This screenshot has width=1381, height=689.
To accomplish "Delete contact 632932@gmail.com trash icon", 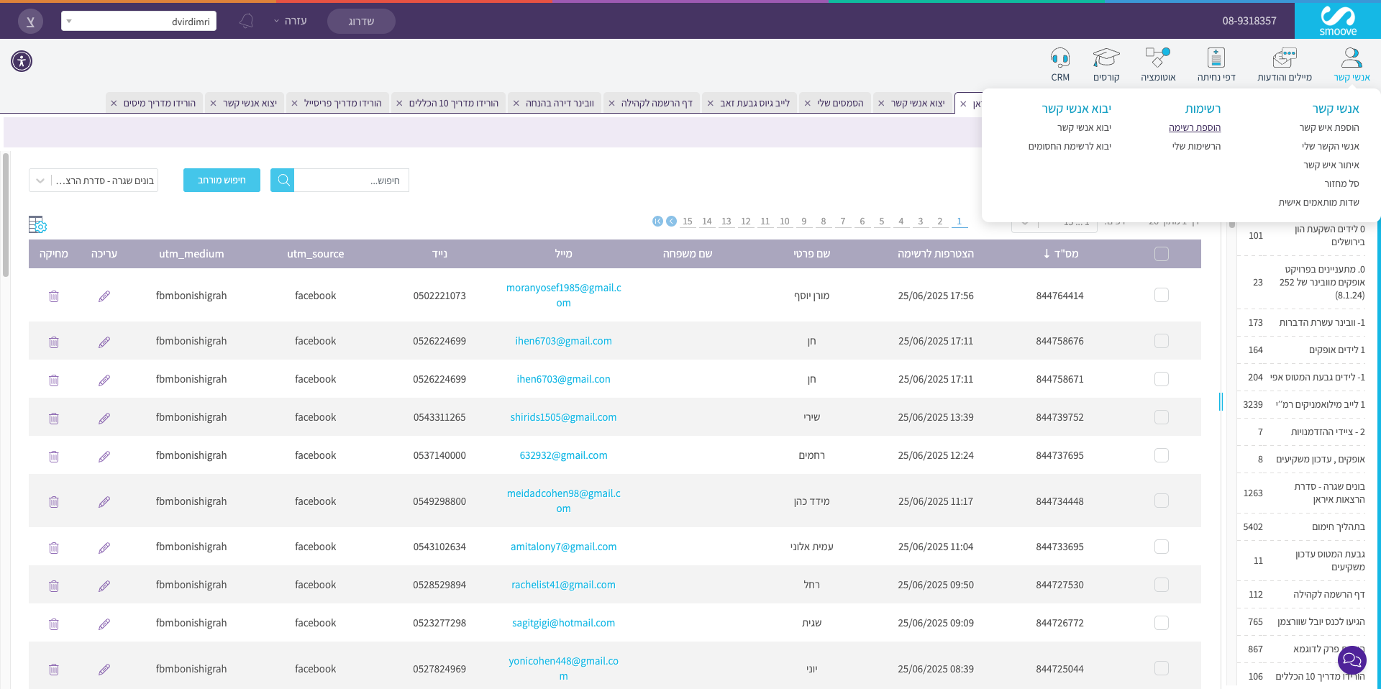I will point(54,456).
